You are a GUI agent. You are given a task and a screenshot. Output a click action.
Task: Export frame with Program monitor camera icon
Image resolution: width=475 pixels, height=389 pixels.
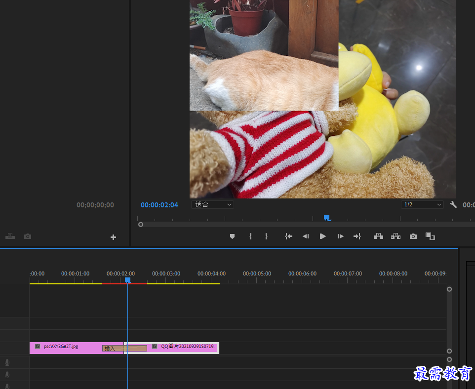413,236
